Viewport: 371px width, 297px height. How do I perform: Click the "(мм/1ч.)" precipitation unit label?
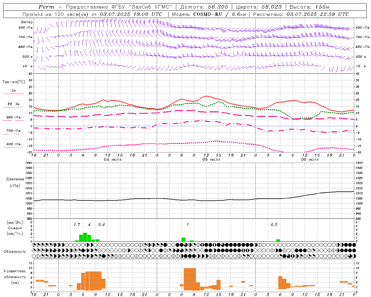pyautogui.click(x=15, y=233)
